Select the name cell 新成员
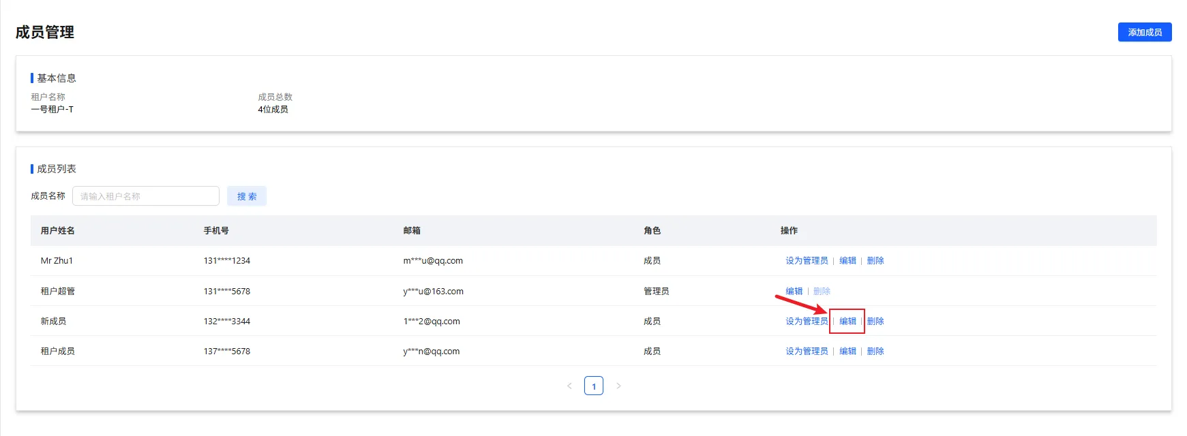Image resolution: width=1187 pixels, height=436 pixels. 53,322
